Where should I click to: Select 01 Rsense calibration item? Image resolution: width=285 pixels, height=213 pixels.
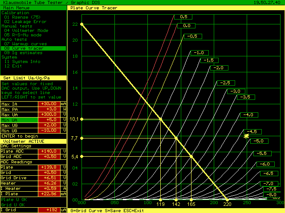26,17
